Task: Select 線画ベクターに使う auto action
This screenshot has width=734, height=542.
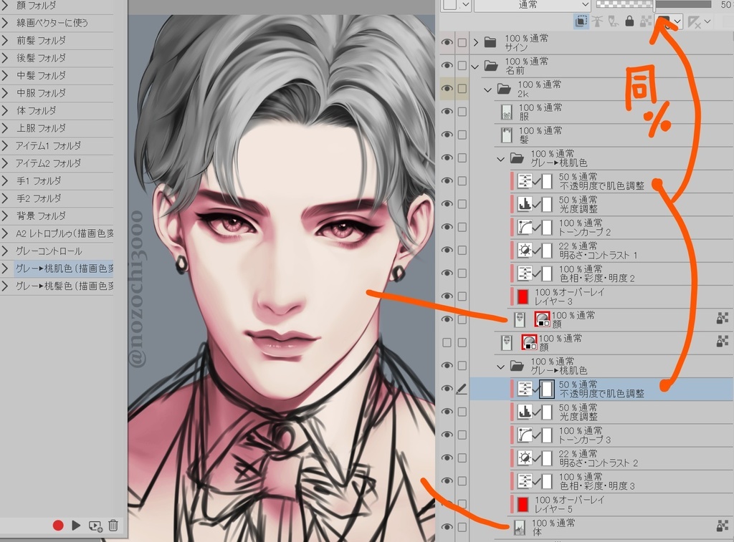Action: [52, 22]
